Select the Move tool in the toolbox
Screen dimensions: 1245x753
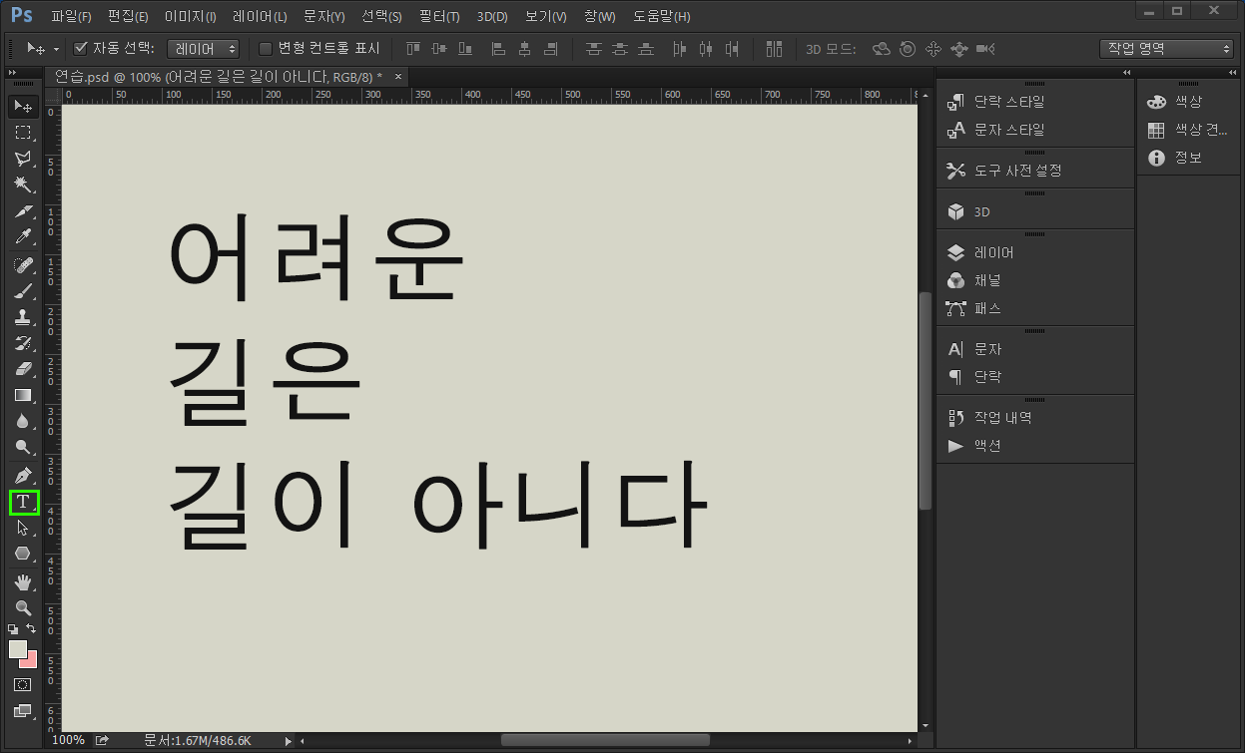[22, 107]
